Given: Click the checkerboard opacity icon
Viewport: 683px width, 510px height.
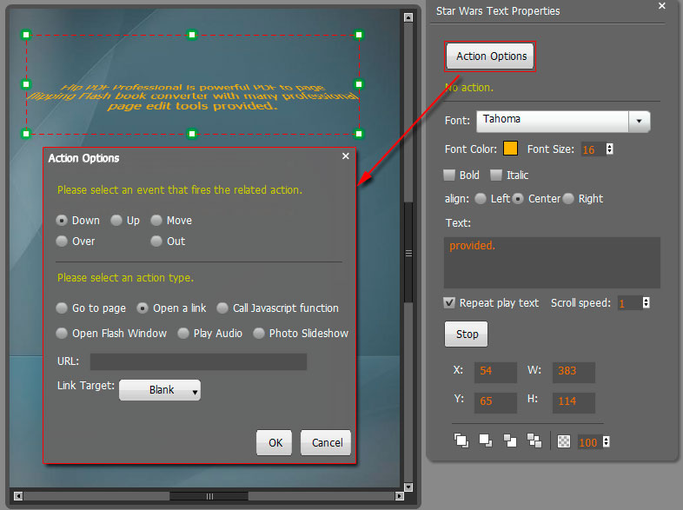Looking at the screenshot, I should tap(566, 441).
